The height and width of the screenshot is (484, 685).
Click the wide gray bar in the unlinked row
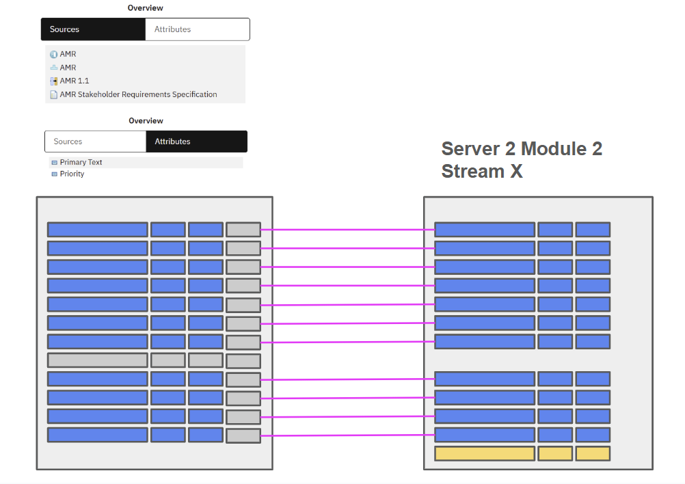click(97, 360)
